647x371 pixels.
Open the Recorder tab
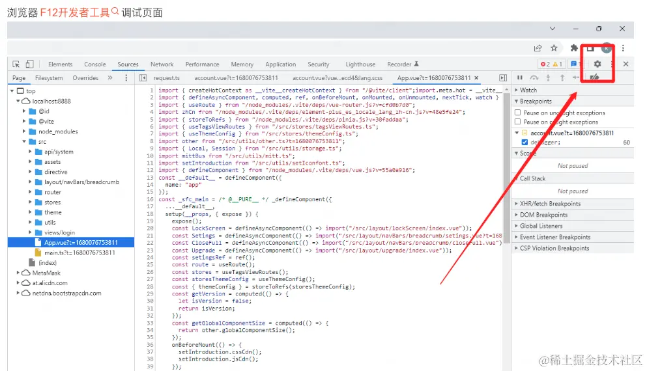tap(403, 64)
